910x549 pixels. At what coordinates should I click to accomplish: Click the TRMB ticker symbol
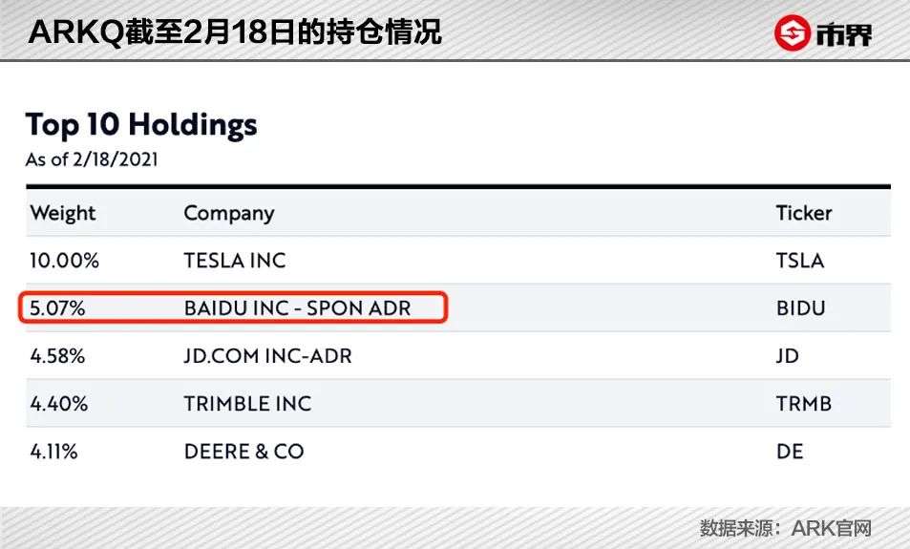(804, 403)
